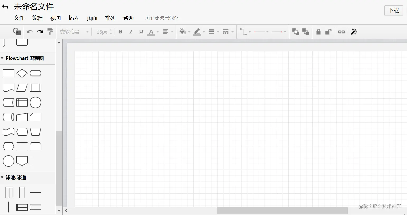This screenshot has width=407, height=215.
Task: Open the line end arrow dropdown
Action: coord(279,32)
